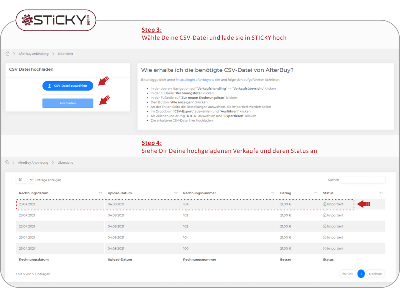This screenshot has width=400, height=288.
Task: Sort by Rechnungsnummer column arrows
Action: pyautogui.click(x=273, y=193)
